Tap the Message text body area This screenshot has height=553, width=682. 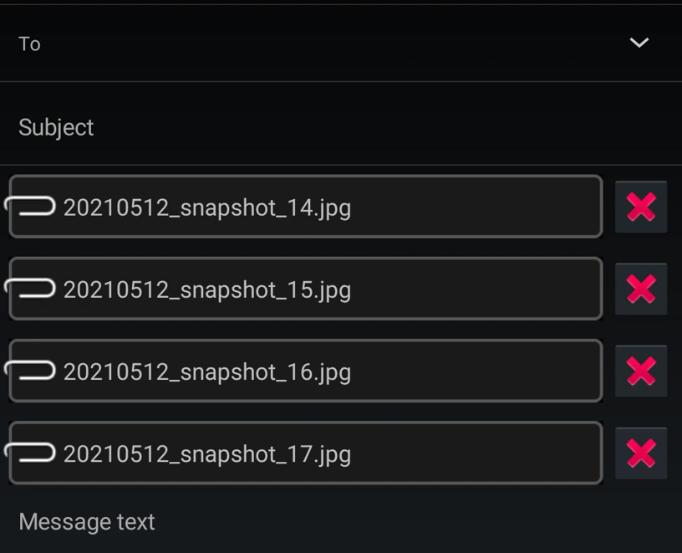[341, 522]
